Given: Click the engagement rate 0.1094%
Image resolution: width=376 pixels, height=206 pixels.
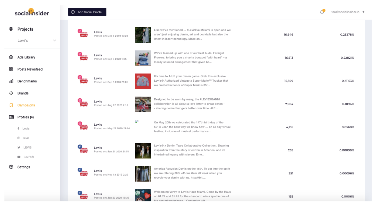Looking at the screenshot, I should [348, 104].
